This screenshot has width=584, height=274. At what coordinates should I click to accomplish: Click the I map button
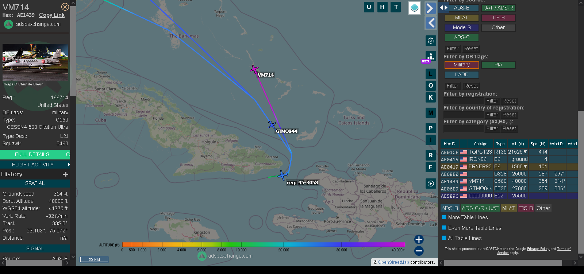click(x=431, y=140)
